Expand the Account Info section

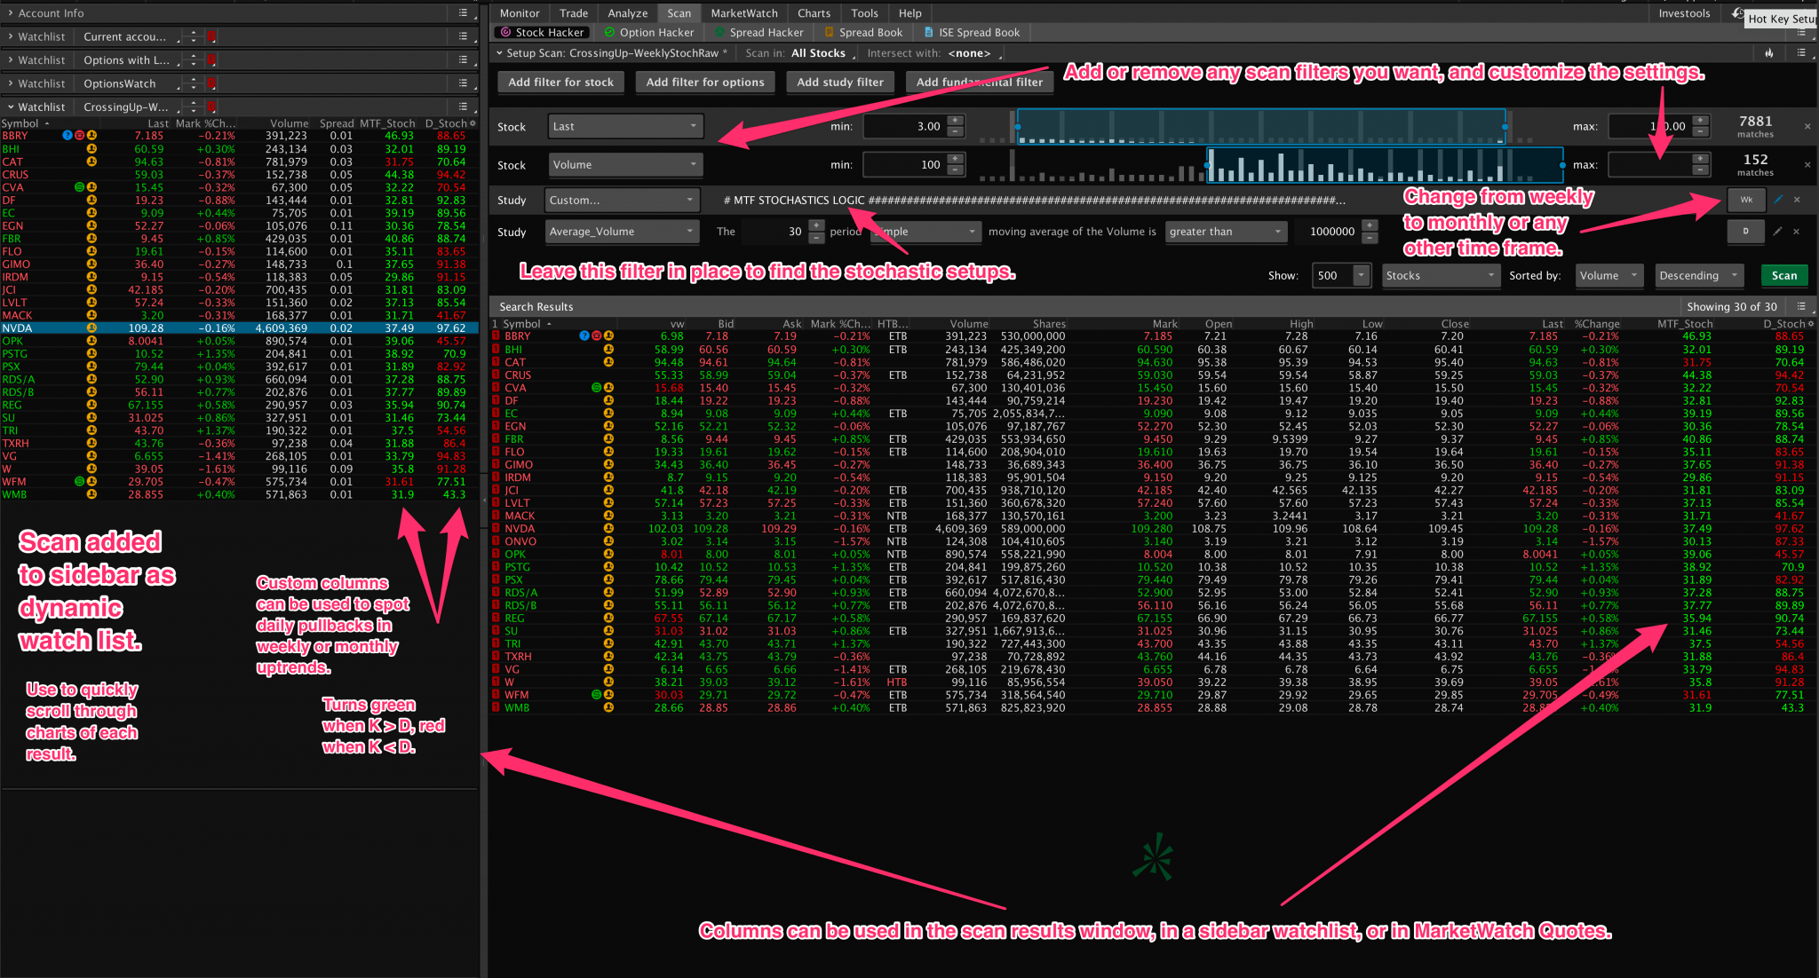click(x=10, y=13)
